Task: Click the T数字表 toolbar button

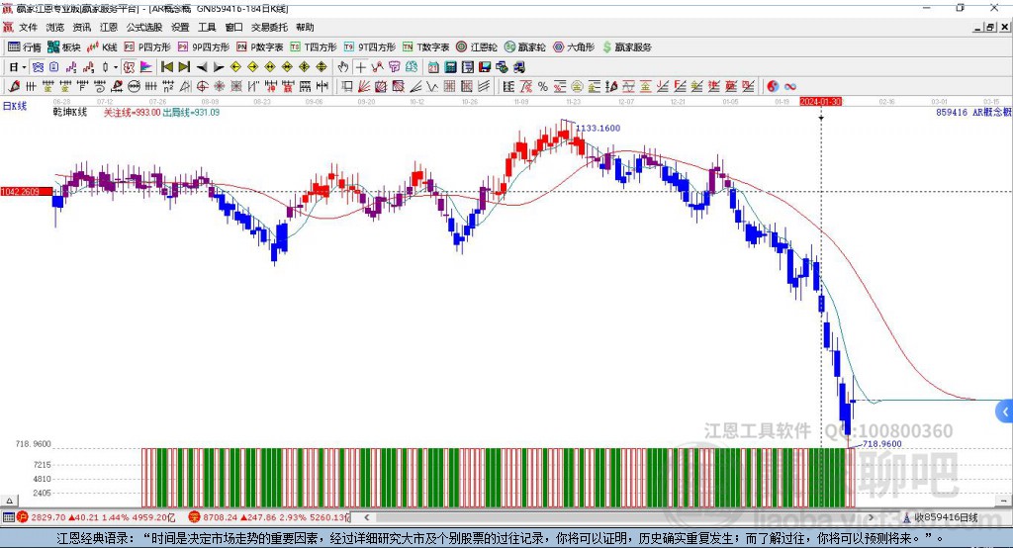Action: tap(427, 46)
